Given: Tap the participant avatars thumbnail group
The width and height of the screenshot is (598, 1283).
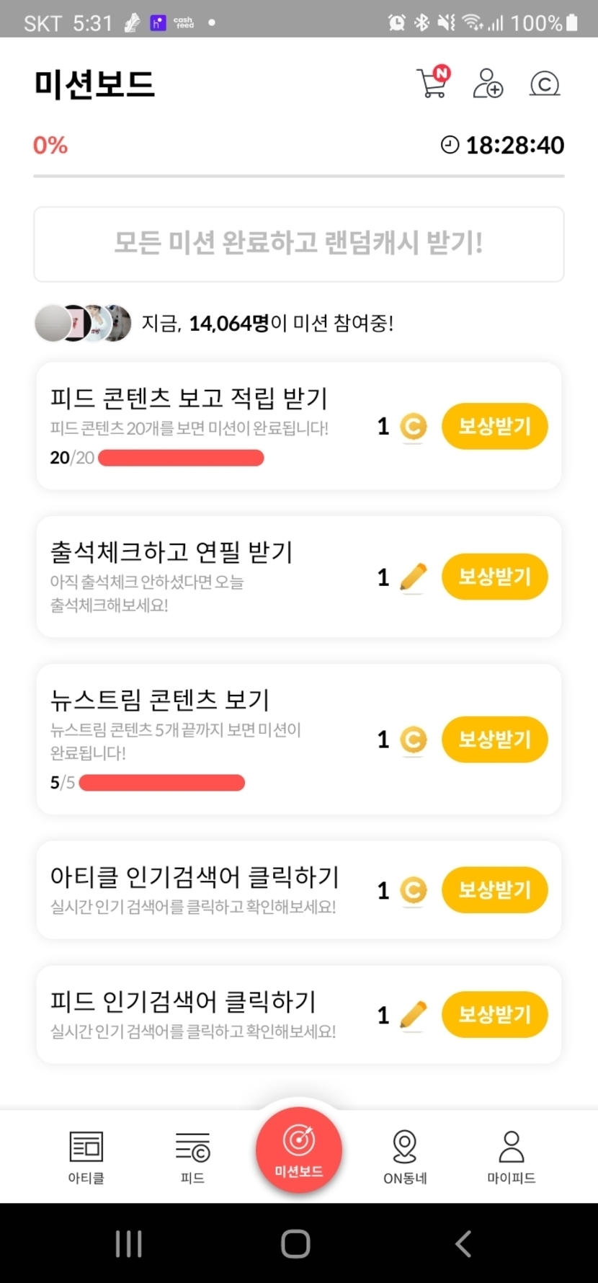Looking at the screenshot, I should 83,323.
